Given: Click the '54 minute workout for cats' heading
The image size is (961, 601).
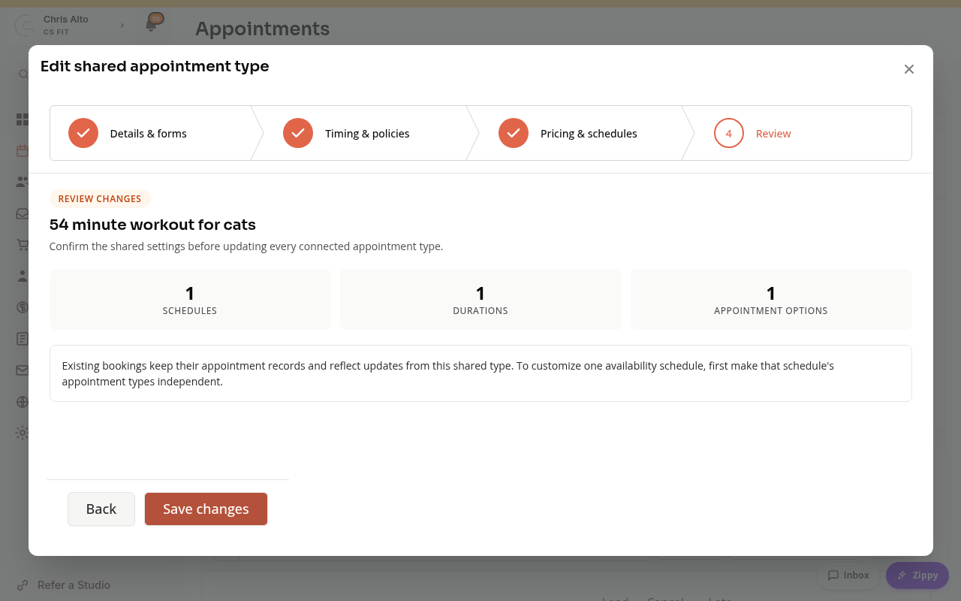Looking at the screenshot, I should tap(152, 225).
